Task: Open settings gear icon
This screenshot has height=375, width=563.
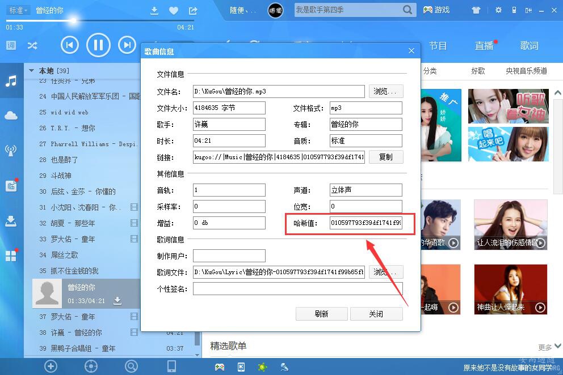Action: click(x=498, y=10)
